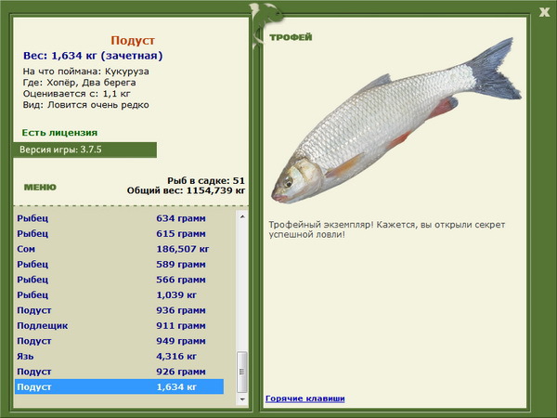This screenshot has width=557, height=418.
Task: Select the Рыбец 566 грамм entry
Action: click(120, 280)
